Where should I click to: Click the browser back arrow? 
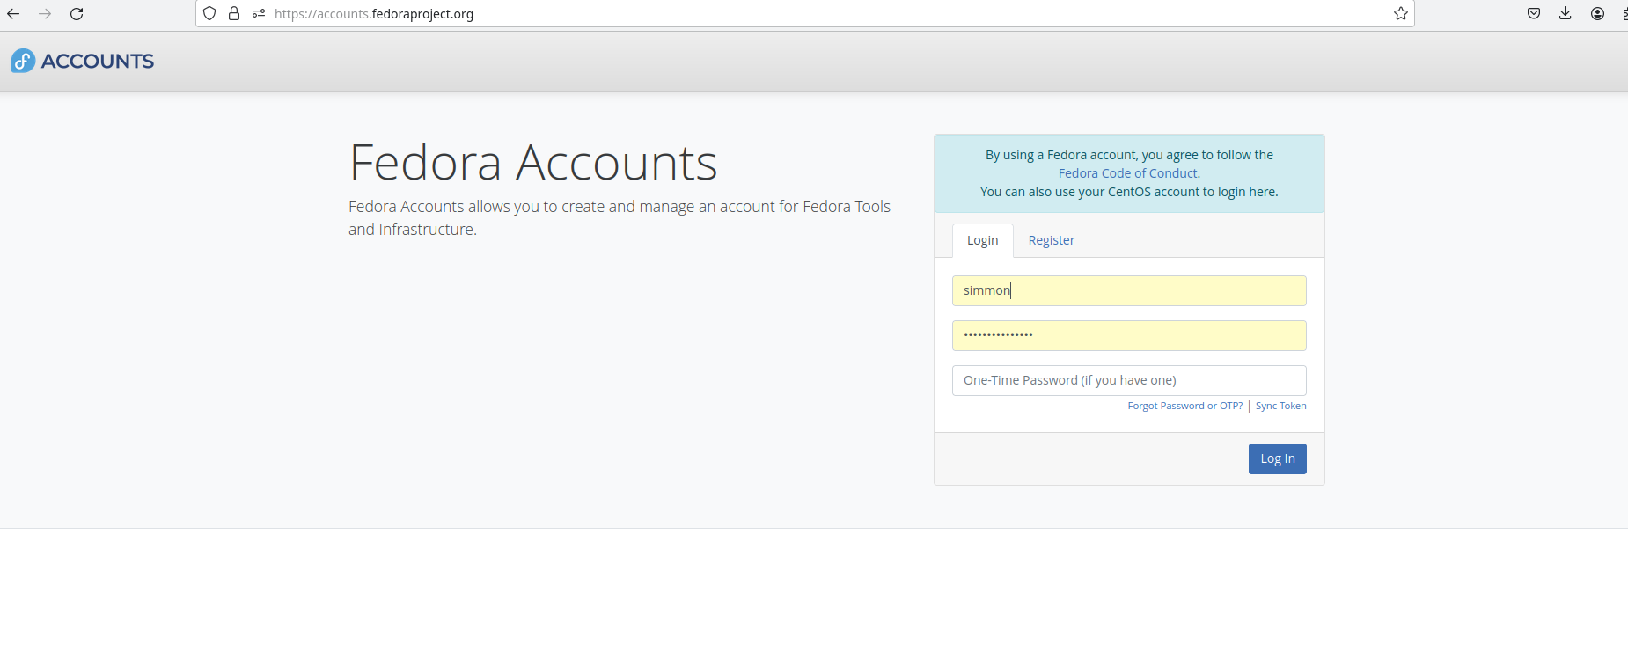[13, 14]
